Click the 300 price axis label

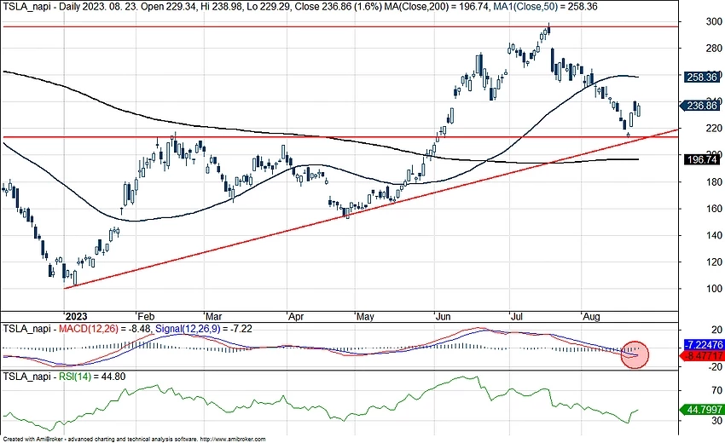(x=715, y=21)
